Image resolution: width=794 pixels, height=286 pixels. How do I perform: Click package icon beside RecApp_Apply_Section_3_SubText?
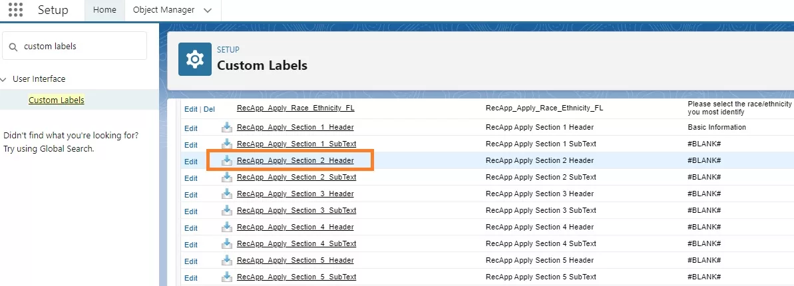click(x=226, y=210)
